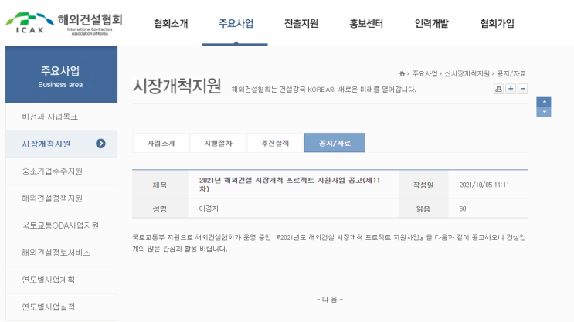The width and height of the screenshot is (574, 322).
Task: Click 공지/자료 in the breadcrumb
Action: pos(511,73)
